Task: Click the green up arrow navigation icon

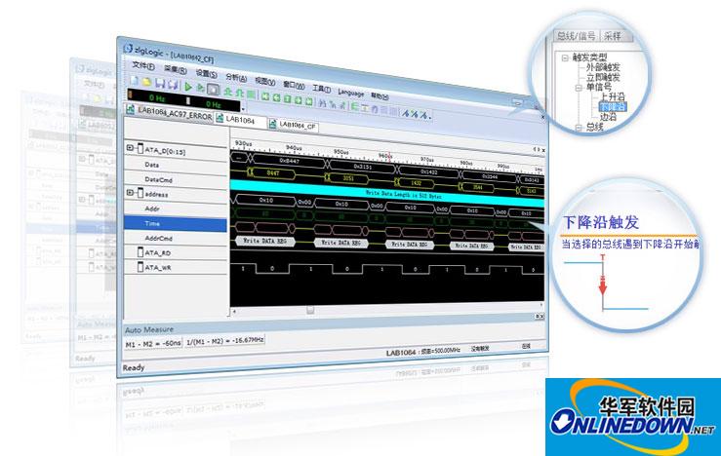Action: 287,98
